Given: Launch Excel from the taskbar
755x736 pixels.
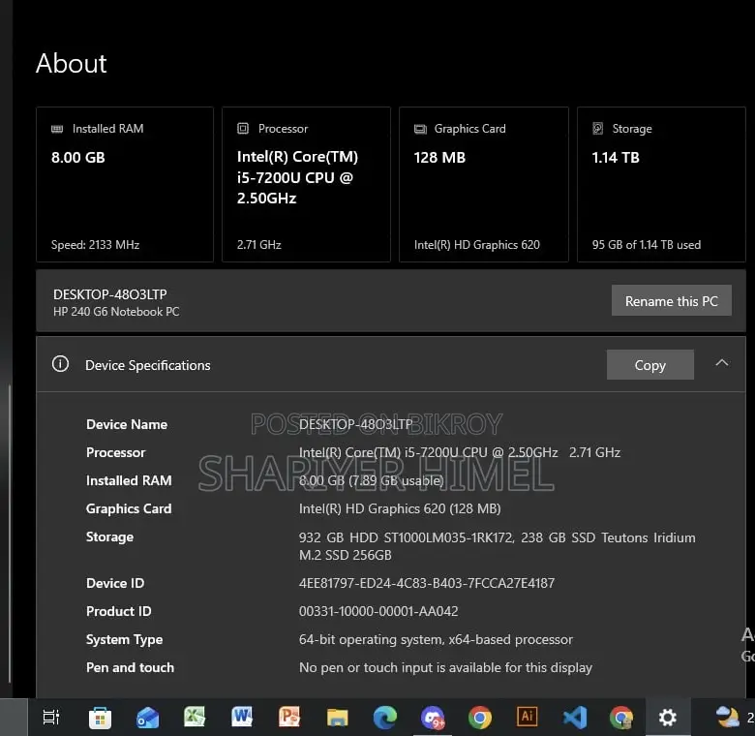Looking at the screenshot, I should [x=195, y=717].
